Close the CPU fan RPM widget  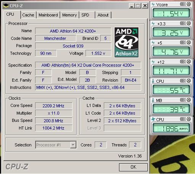point(189,119)
